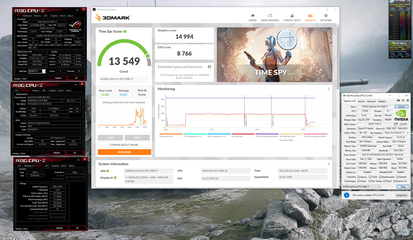Click the info icon next to Best score

click(146, 90)
